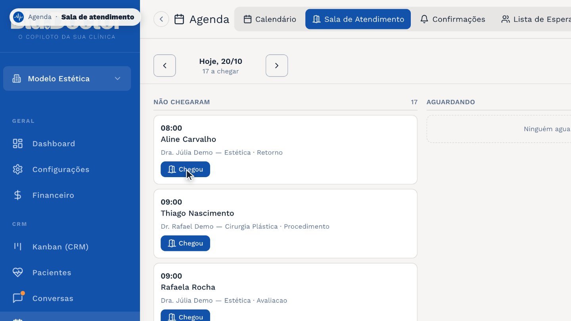Open Configurações in the sidebar
This screenshot has width=571, height=321.
(x=70, y=169)
